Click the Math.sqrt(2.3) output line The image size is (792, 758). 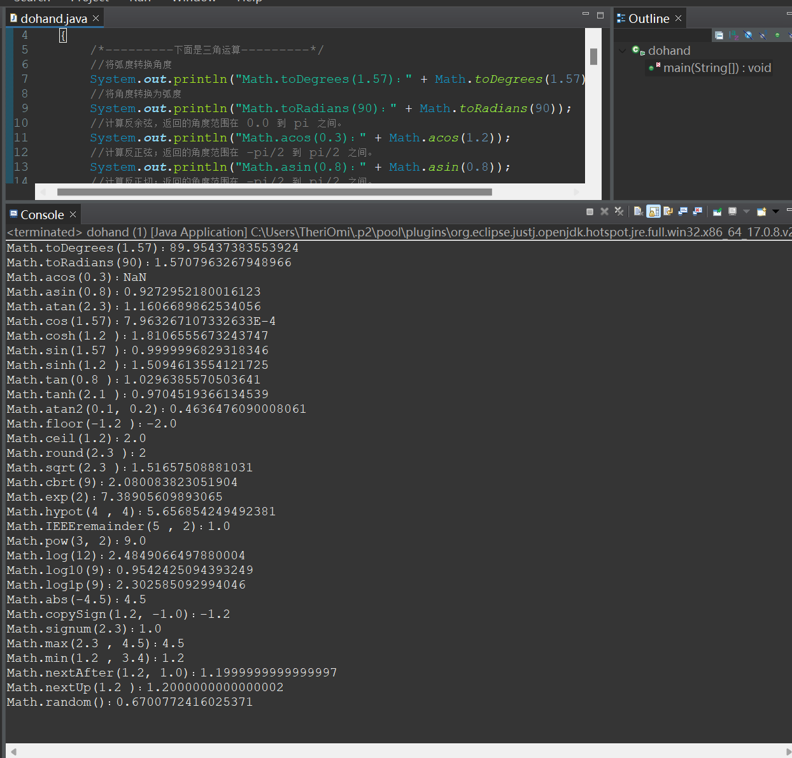[129, 468]
